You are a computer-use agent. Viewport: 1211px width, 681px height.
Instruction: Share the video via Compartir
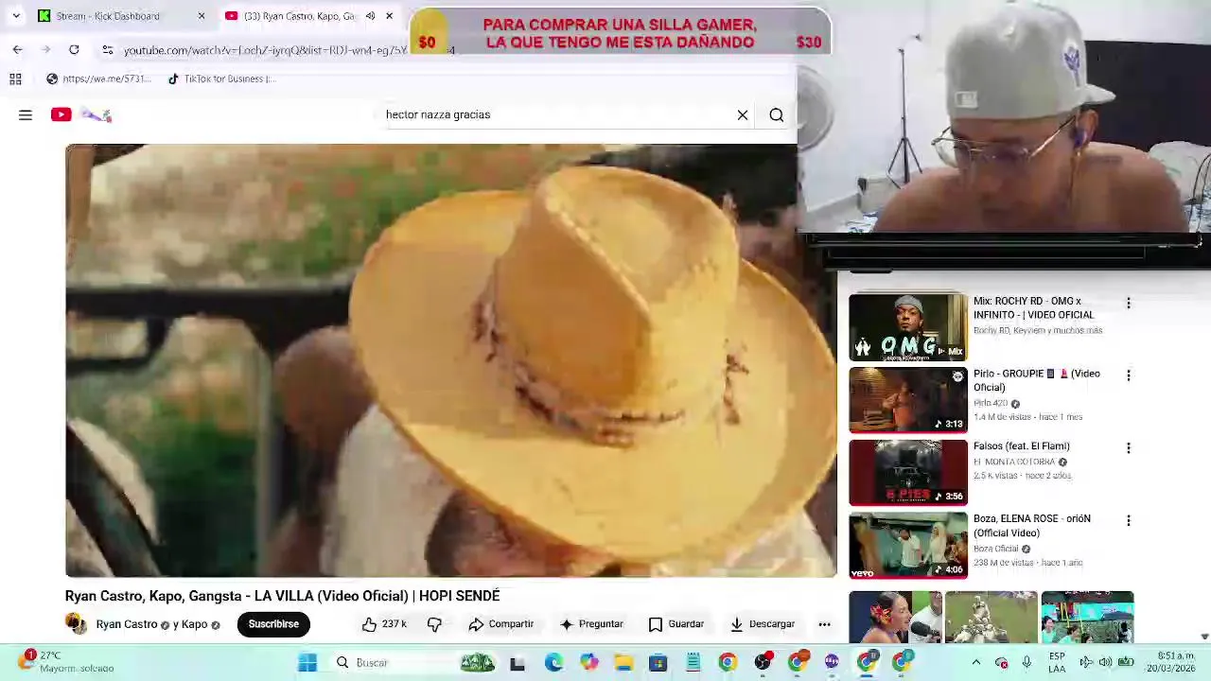pyautogui.click(x=501, y=624)
